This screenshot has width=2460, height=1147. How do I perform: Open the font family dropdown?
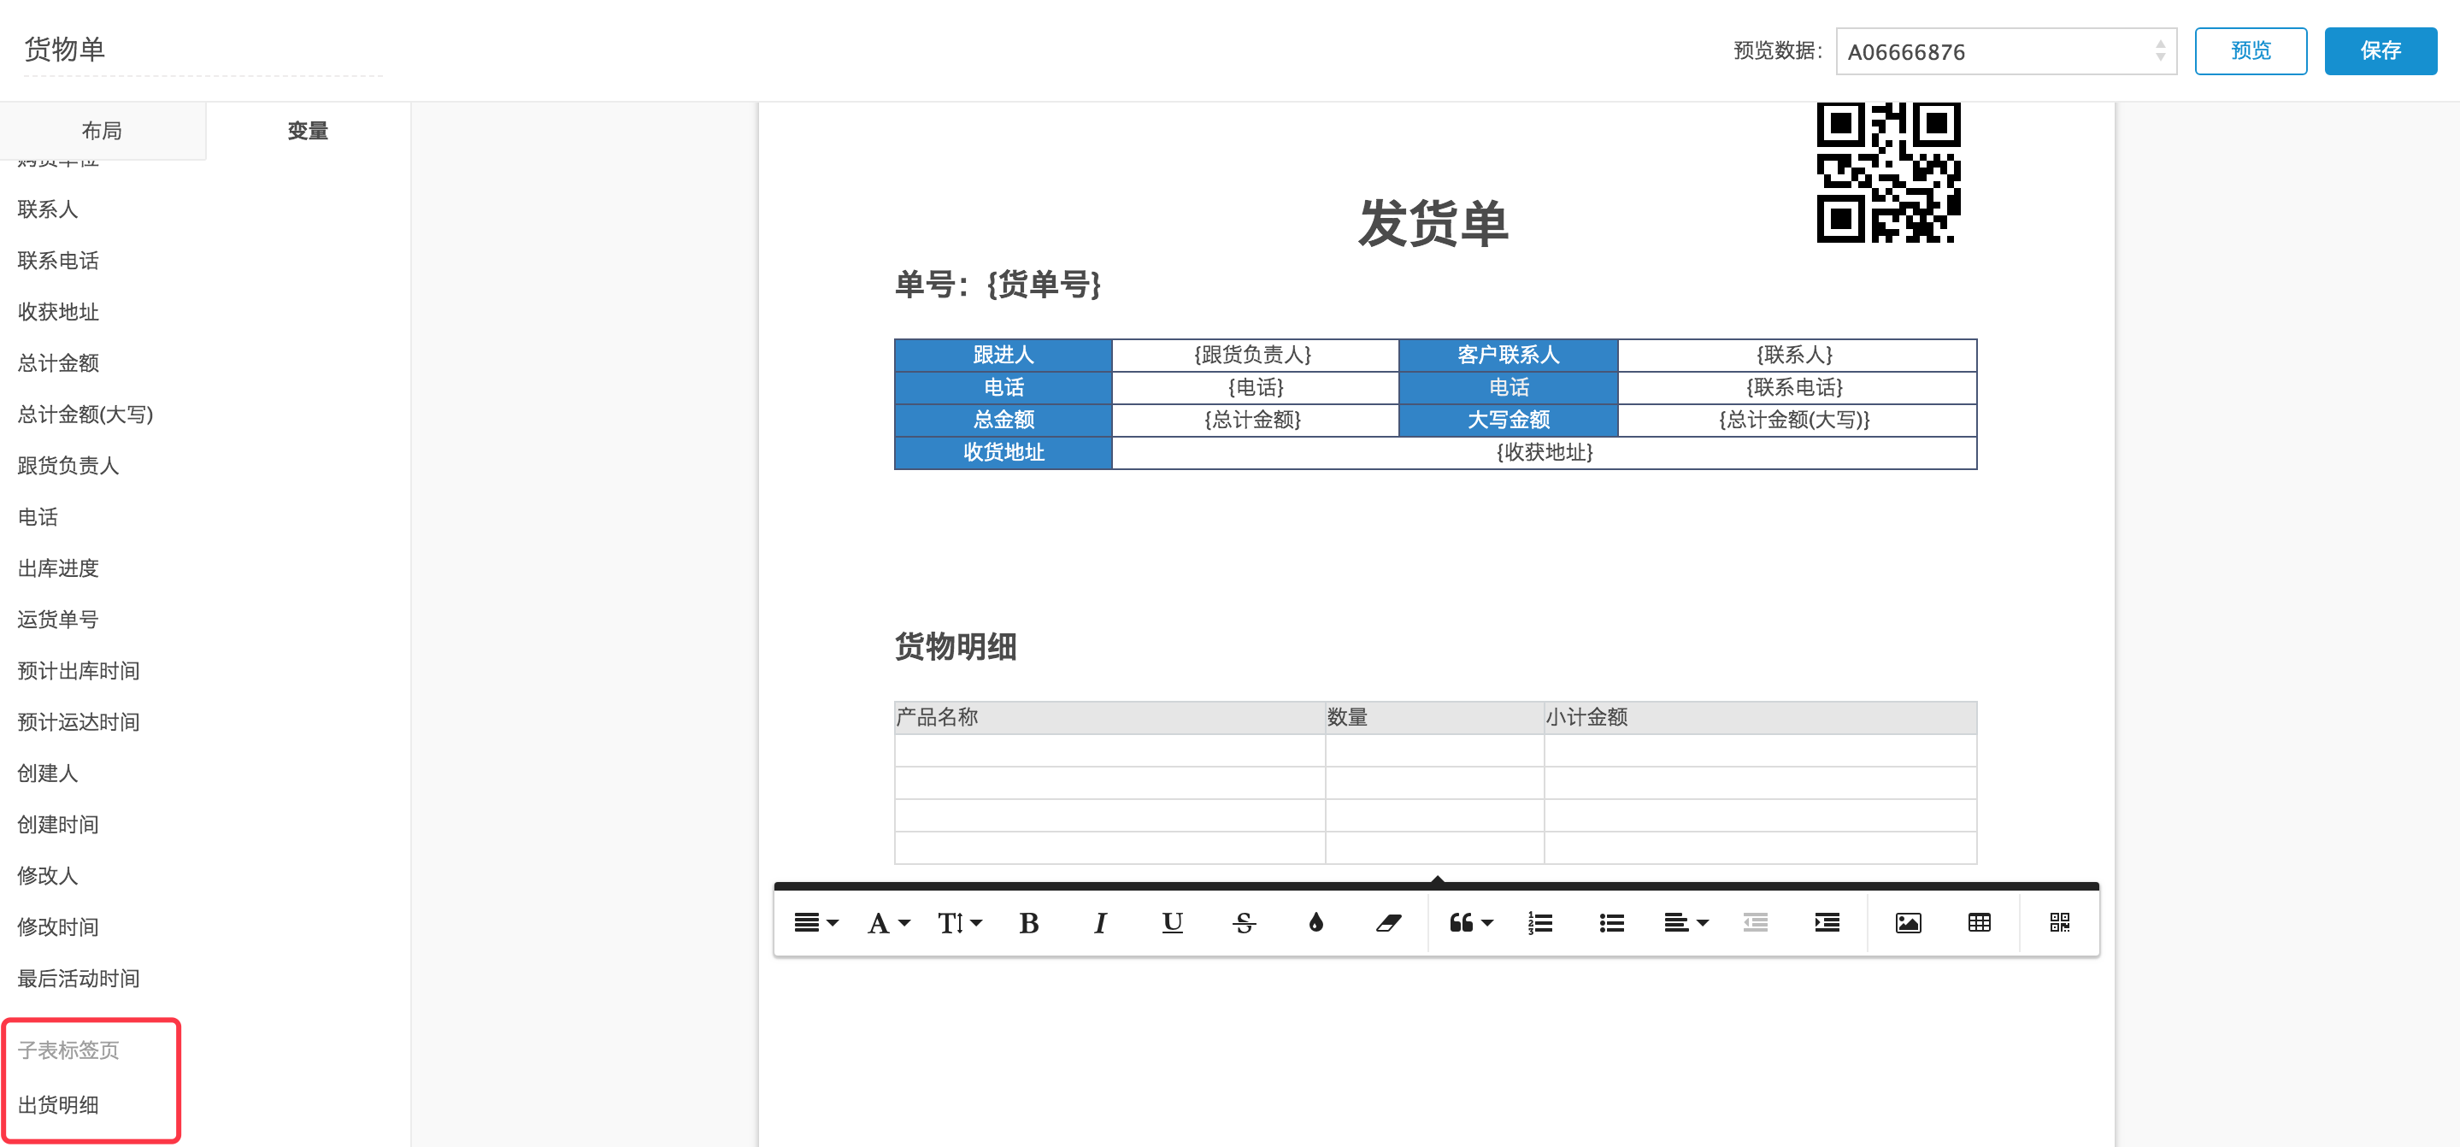[x=888, y=922]
